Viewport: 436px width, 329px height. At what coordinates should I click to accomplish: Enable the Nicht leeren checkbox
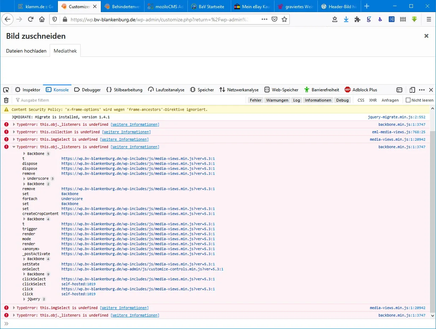tap(408, 100)
